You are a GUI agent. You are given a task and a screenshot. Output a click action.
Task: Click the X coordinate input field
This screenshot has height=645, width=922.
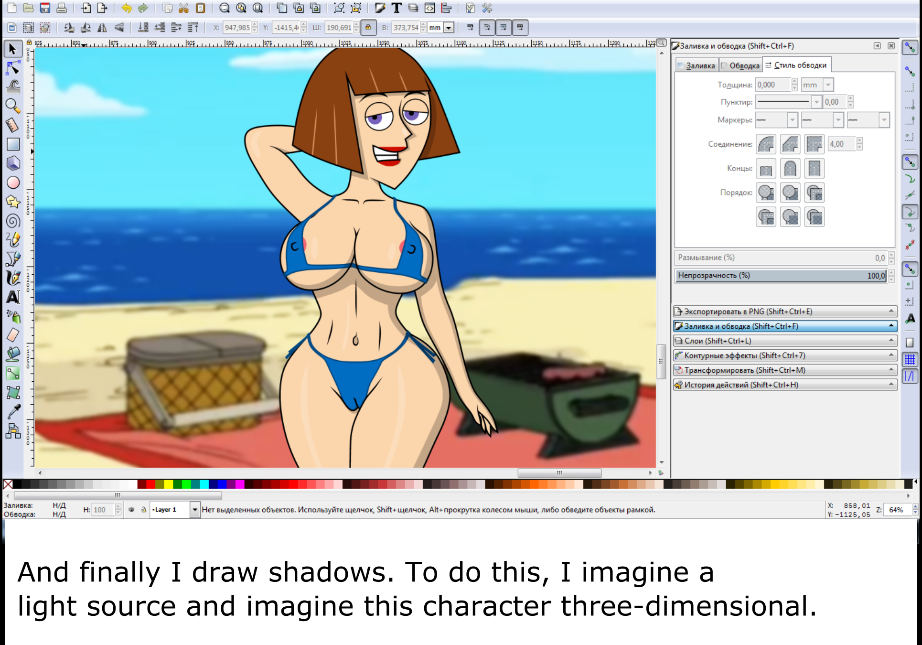click(x=237, y=28)
